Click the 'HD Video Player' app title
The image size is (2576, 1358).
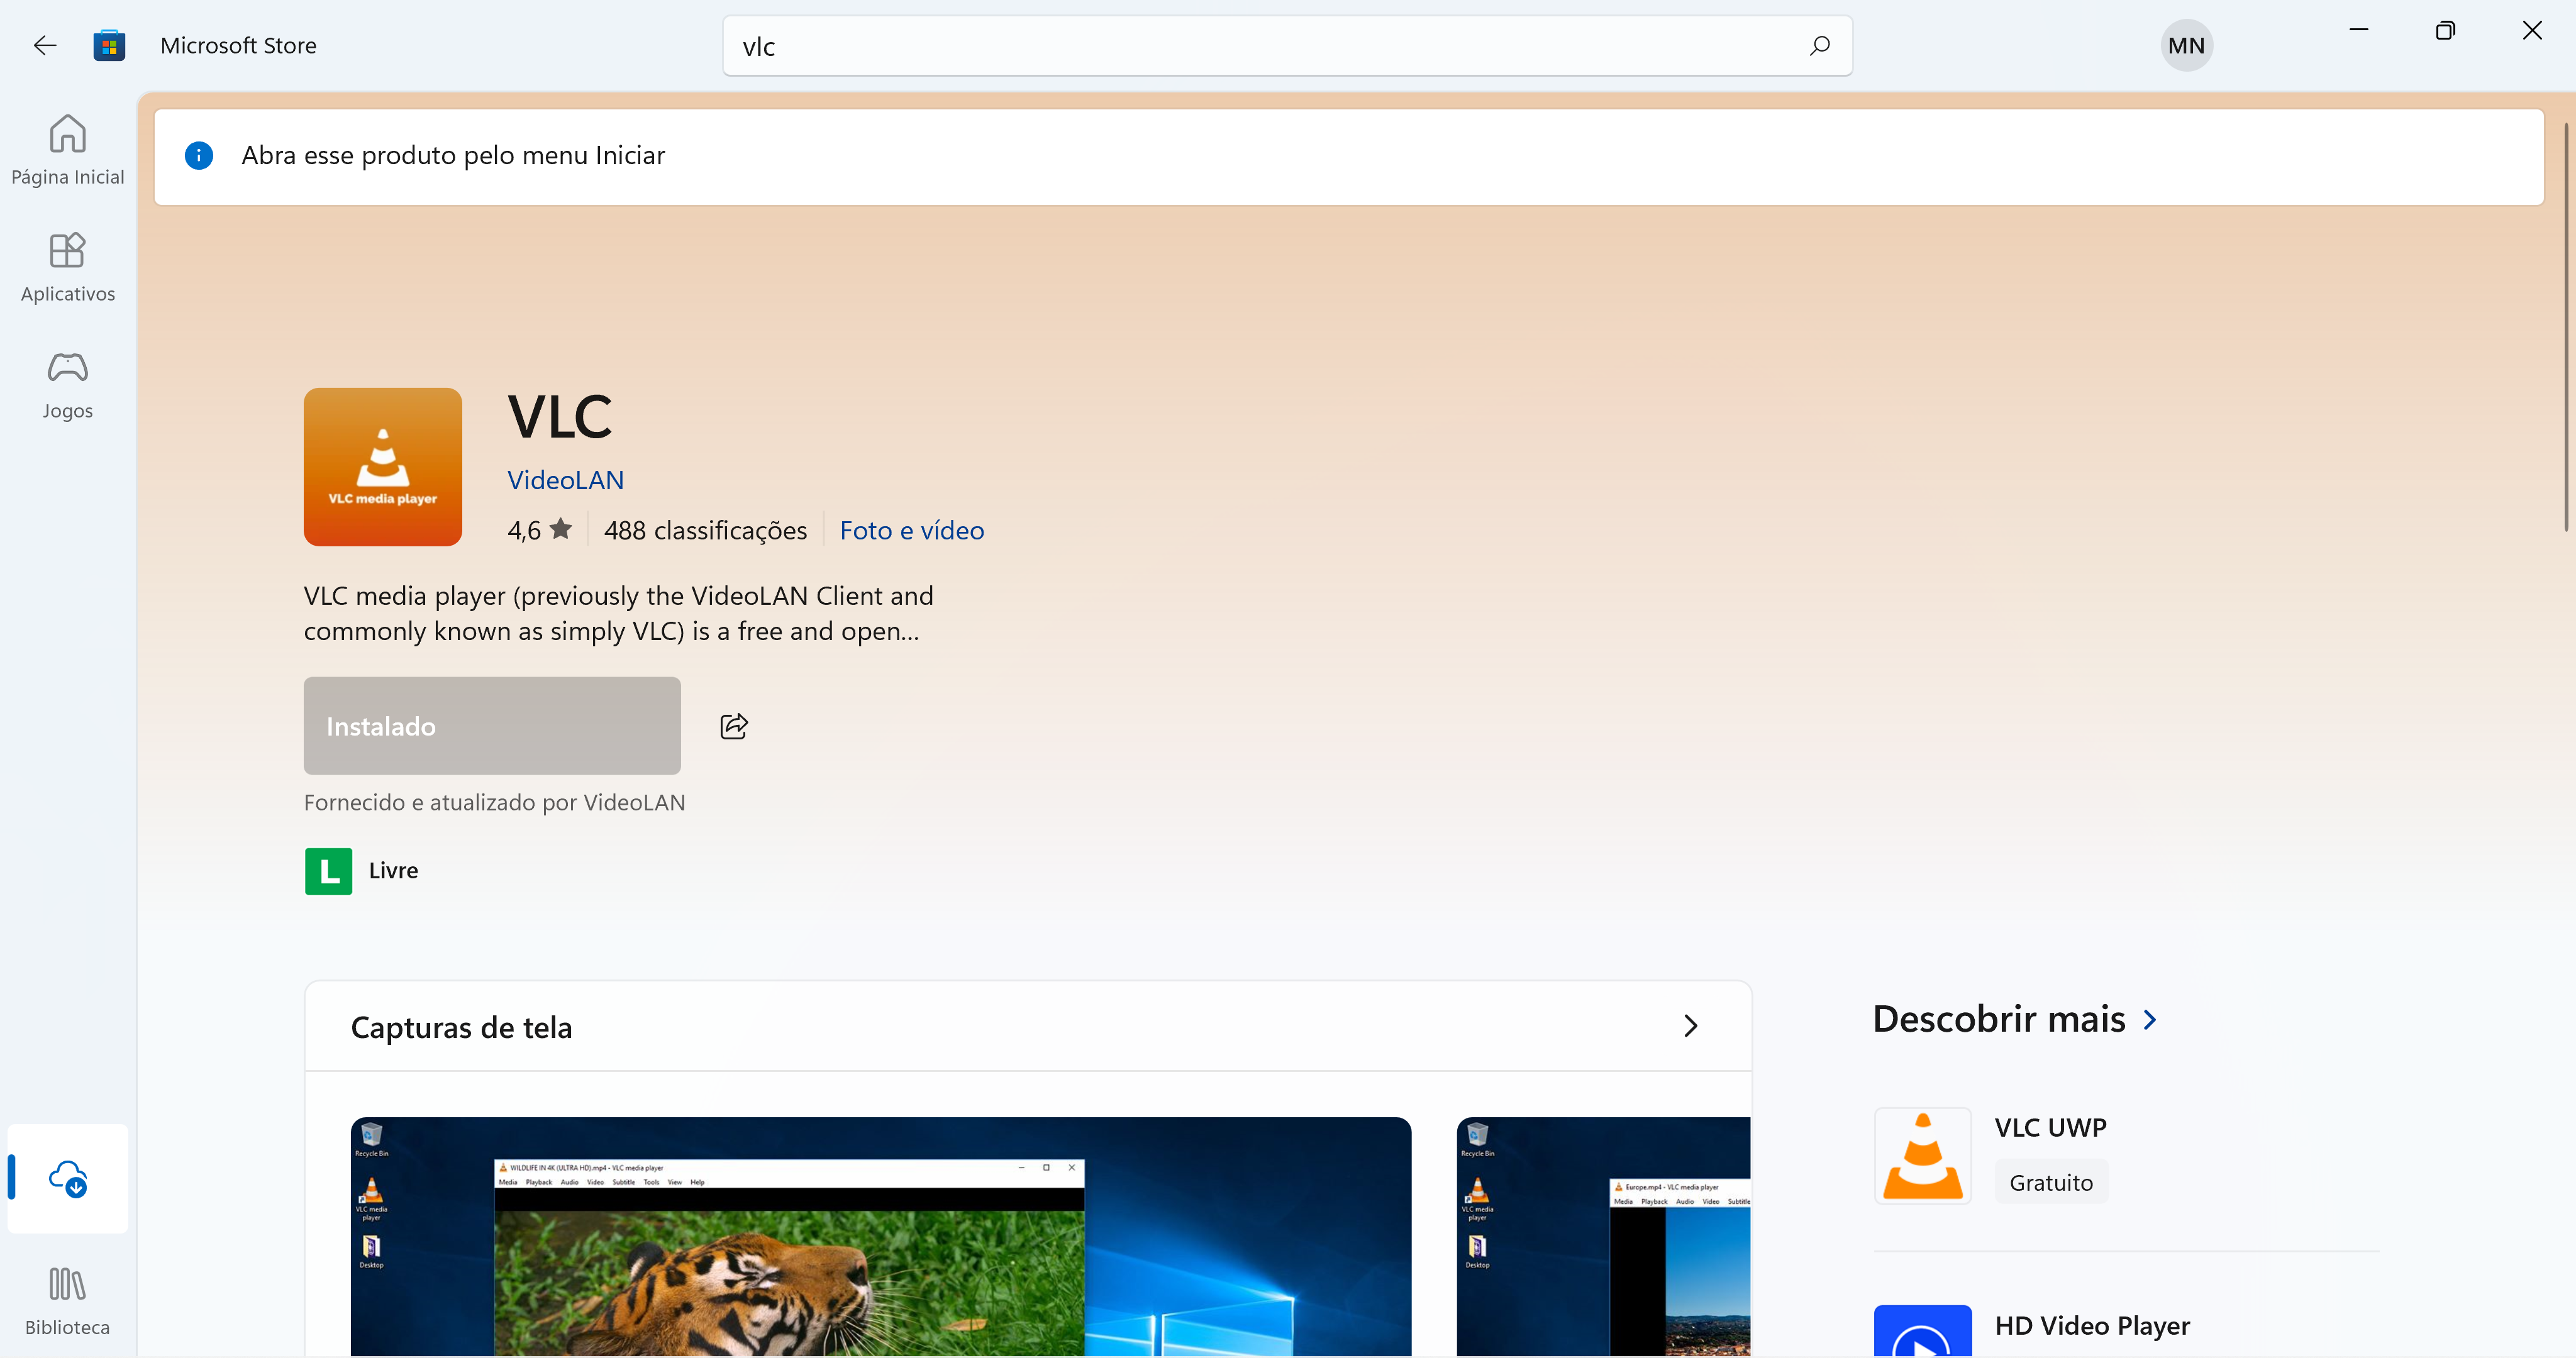click(x=2092, y=1326)
